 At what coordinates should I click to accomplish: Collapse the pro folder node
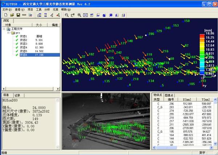click(x=8, y=33)
